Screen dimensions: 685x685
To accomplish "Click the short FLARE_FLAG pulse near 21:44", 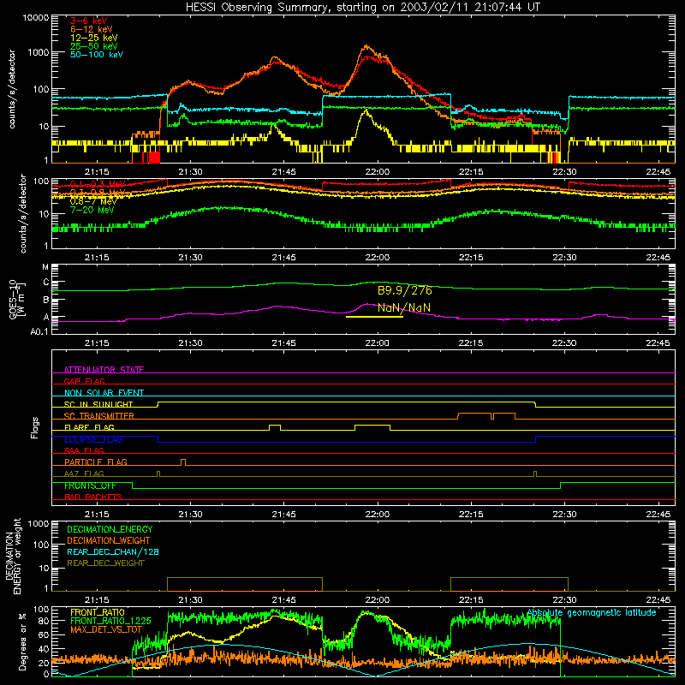I will (x=275, y=427).
